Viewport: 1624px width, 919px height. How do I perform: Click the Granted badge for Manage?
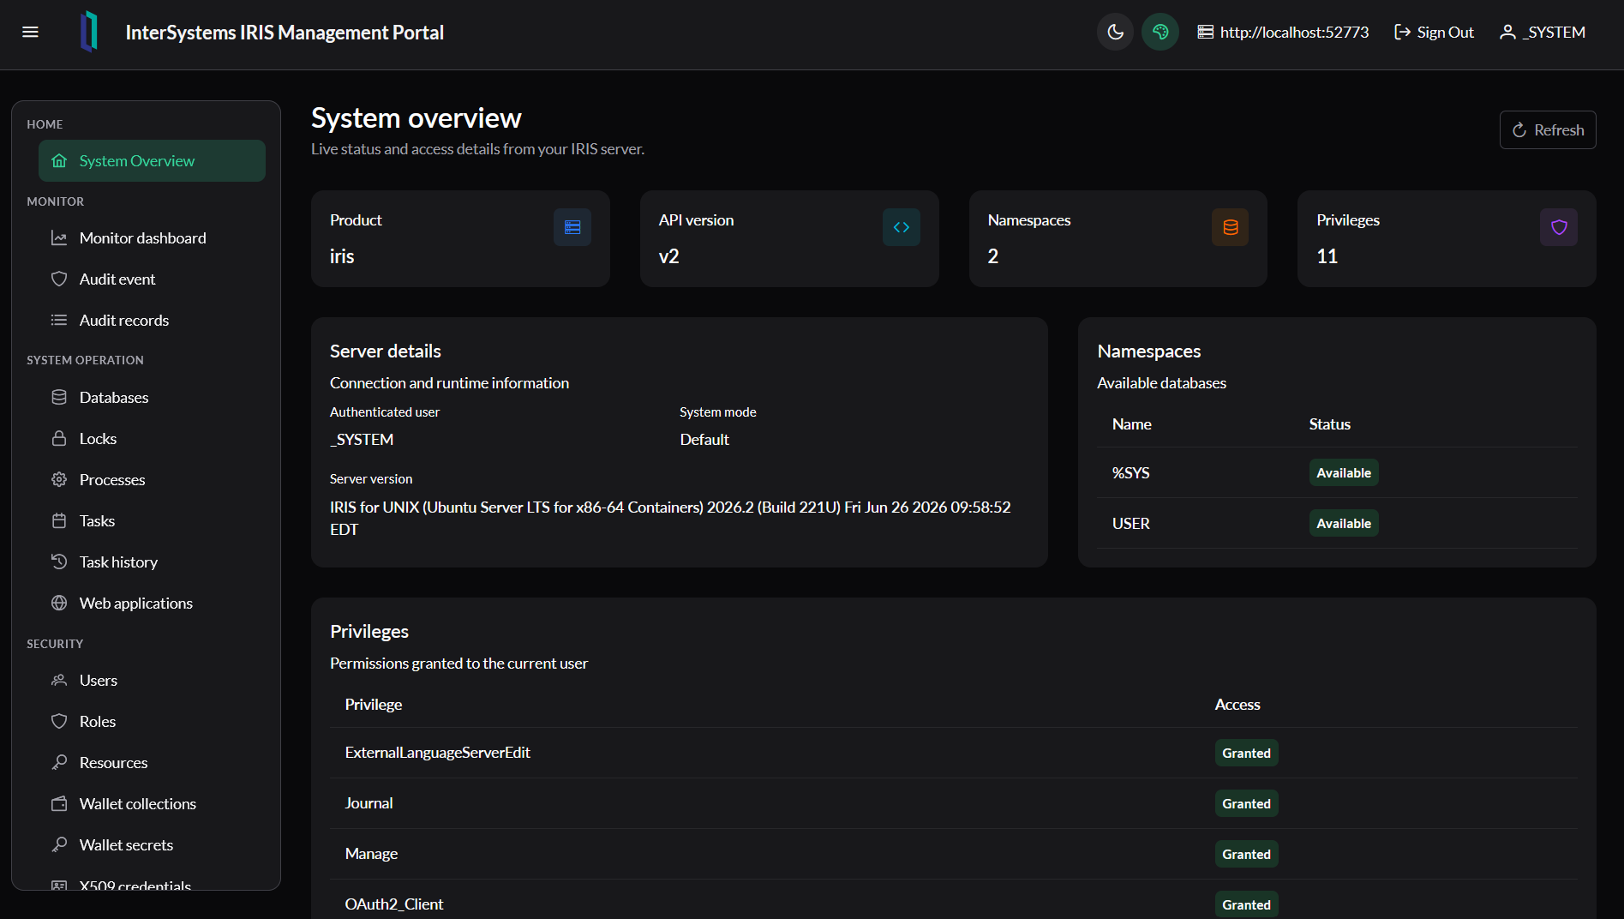(x=1247, y=855)
